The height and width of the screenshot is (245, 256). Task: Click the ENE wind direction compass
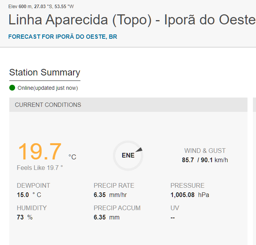128,156
